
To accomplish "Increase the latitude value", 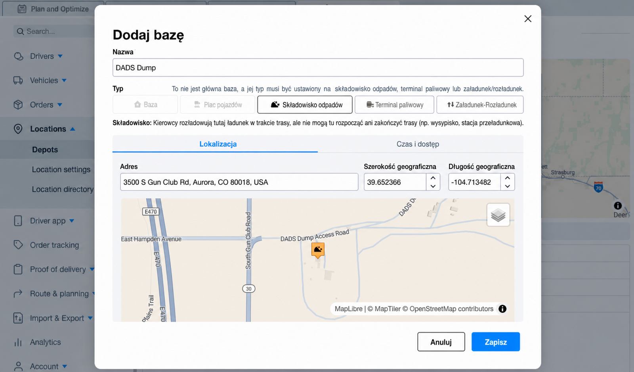I will point(433,178).
